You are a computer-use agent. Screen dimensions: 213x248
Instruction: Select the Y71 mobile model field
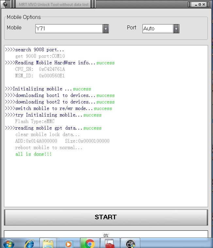click(x=69, y=29)
